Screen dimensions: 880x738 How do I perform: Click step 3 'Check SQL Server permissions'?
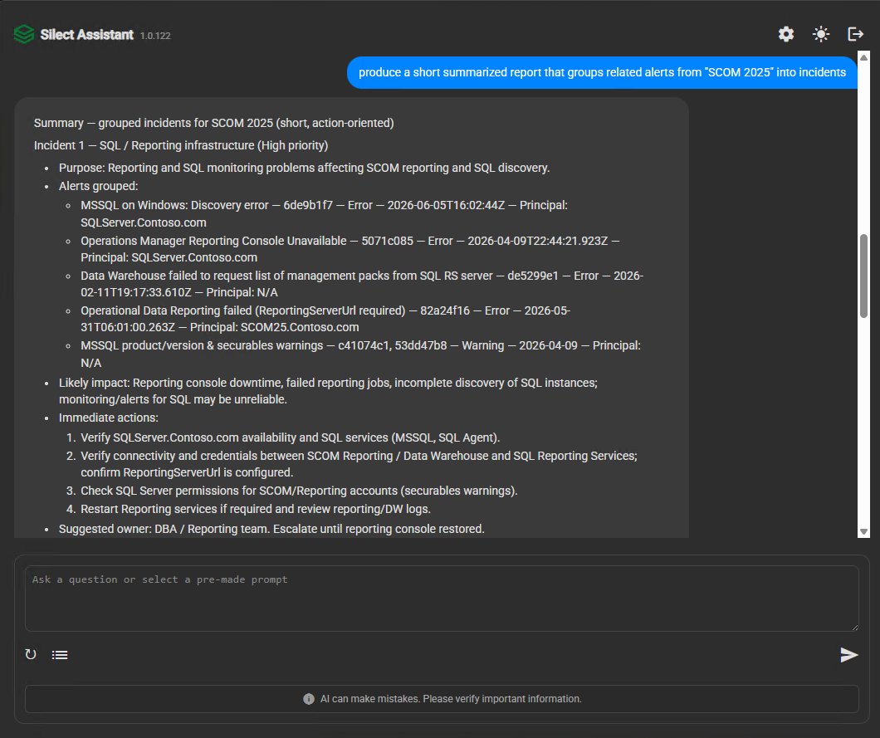[299, 491]
